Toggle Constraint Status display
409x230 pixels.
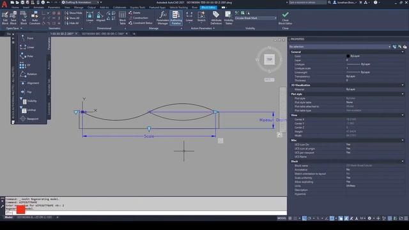(x=141, y=23)
